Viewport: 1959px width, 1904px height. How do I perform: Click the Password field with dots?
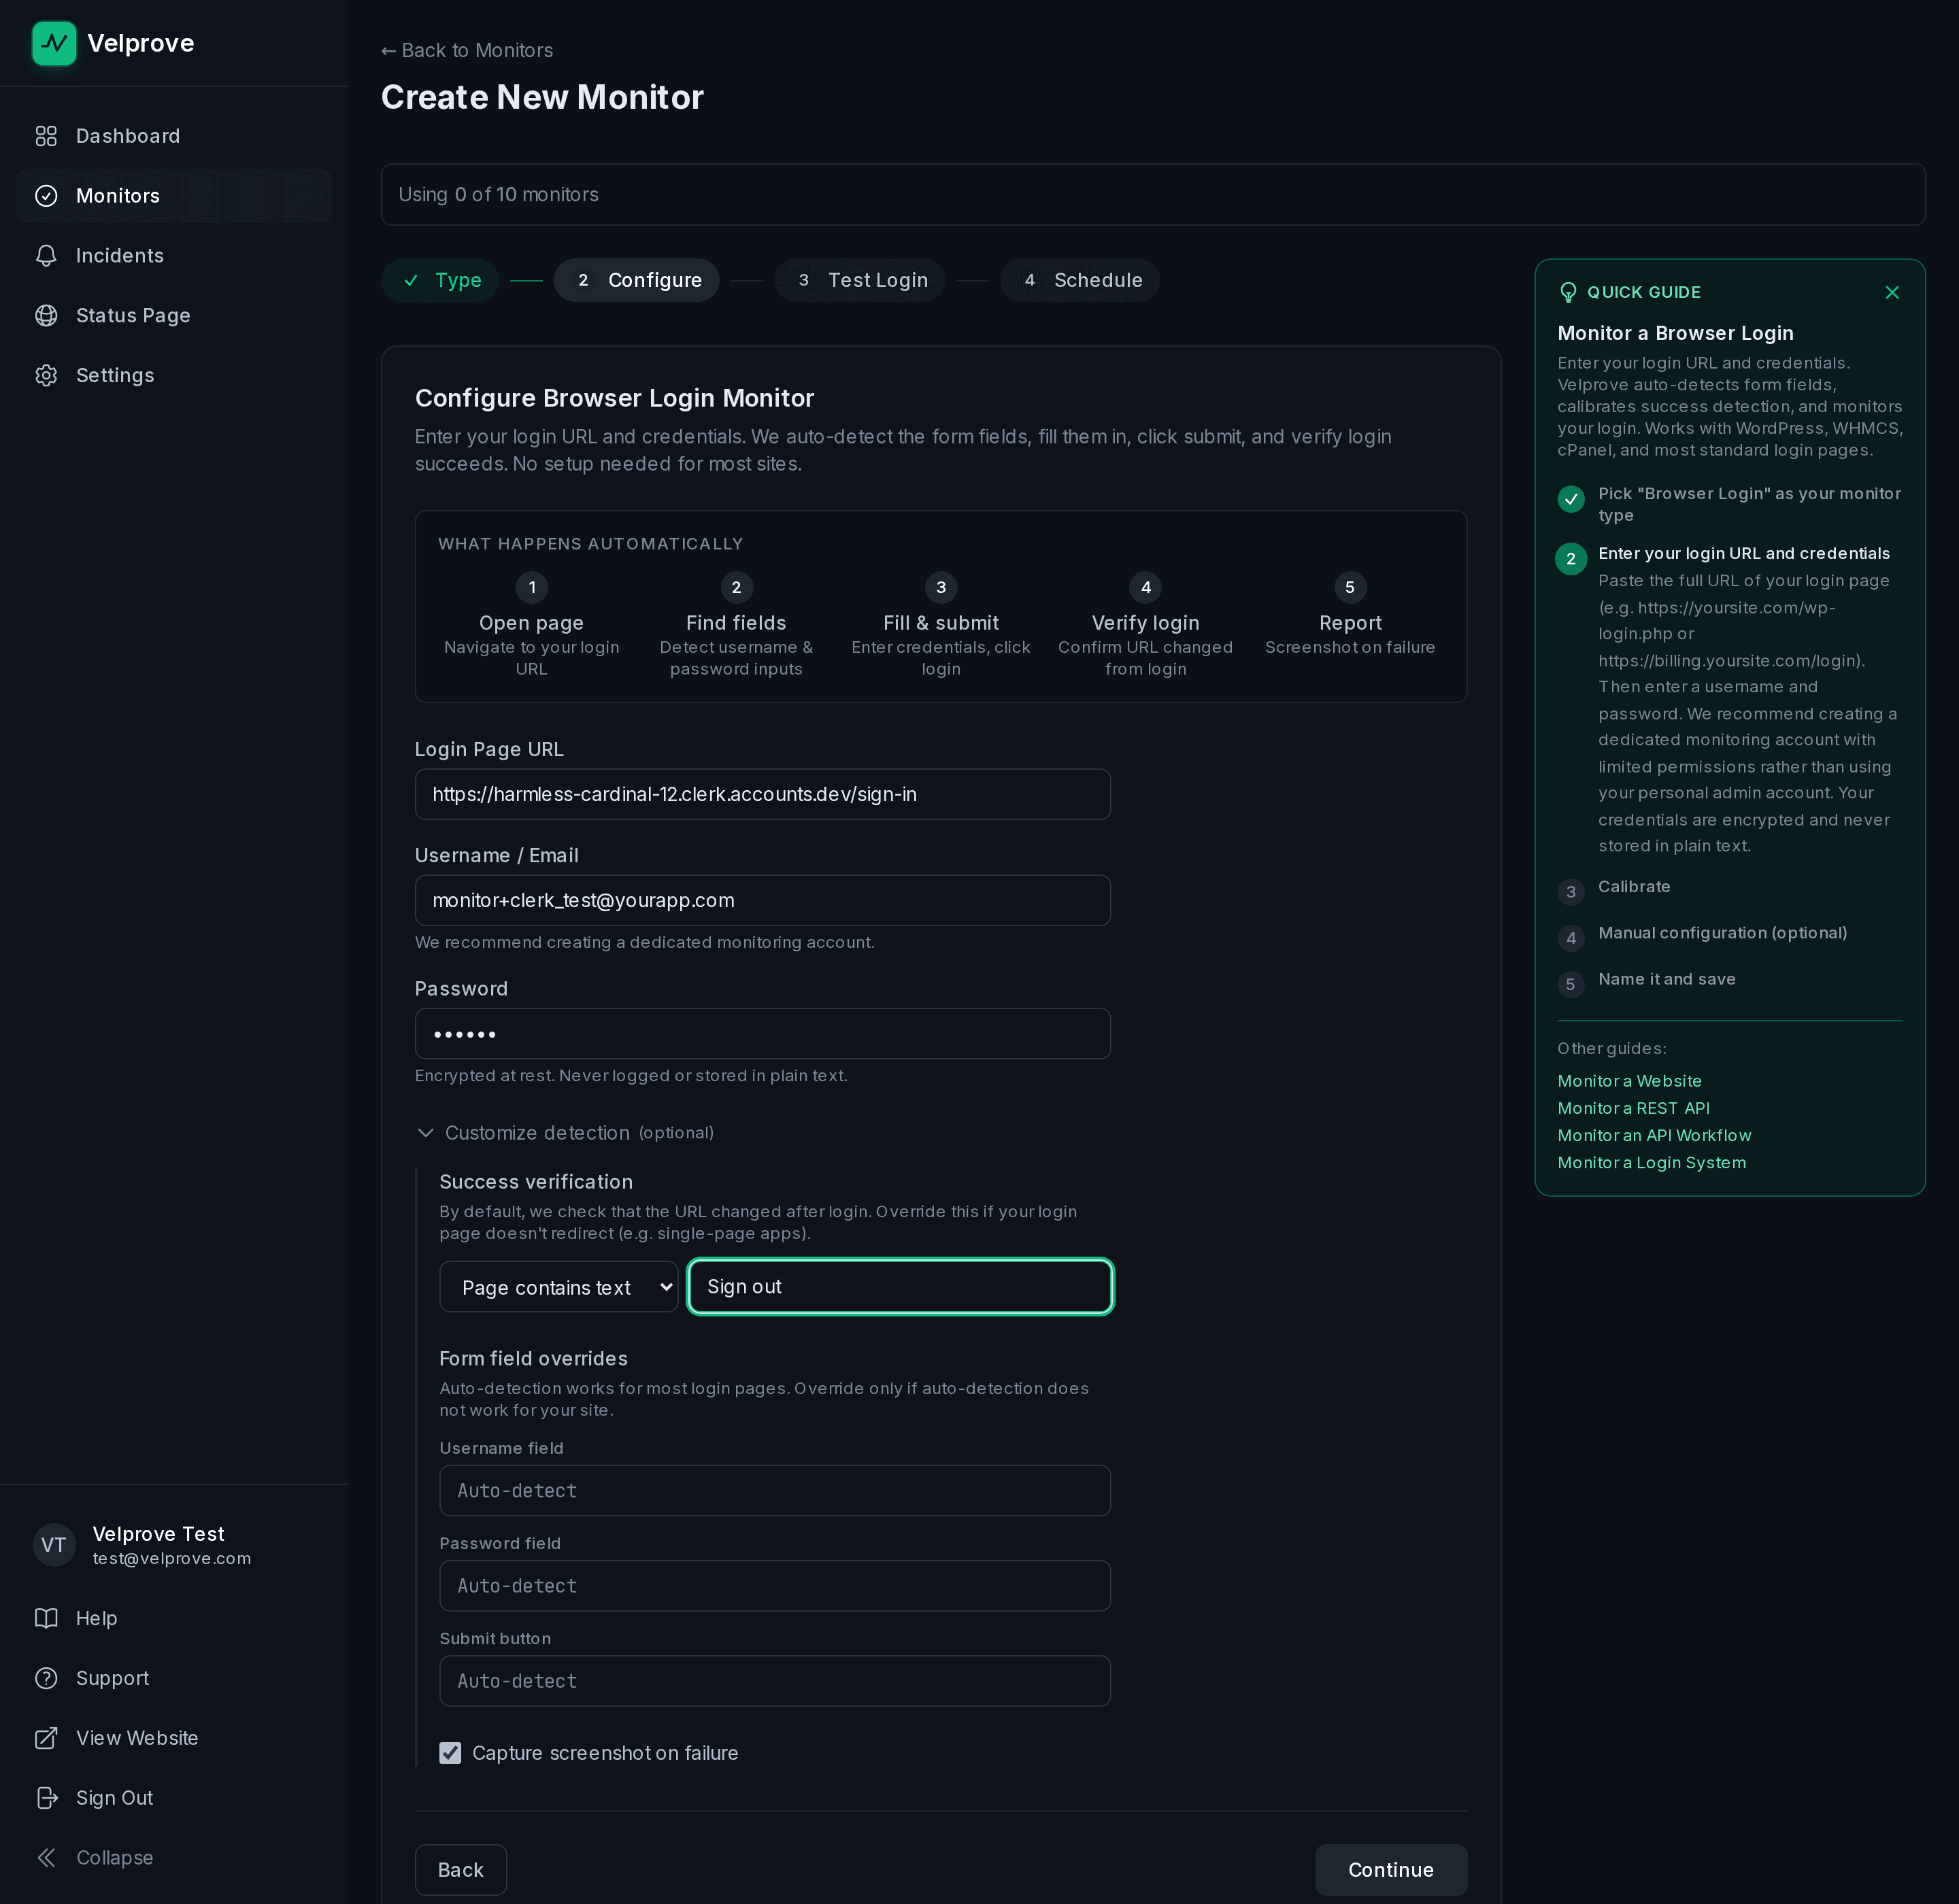tap(763, 1034)
